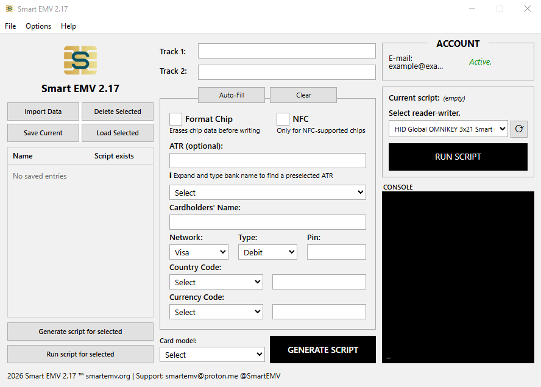Focus the Track 2 input field
The width and height of the screenshot is (541, 387).
pos(287,72)
